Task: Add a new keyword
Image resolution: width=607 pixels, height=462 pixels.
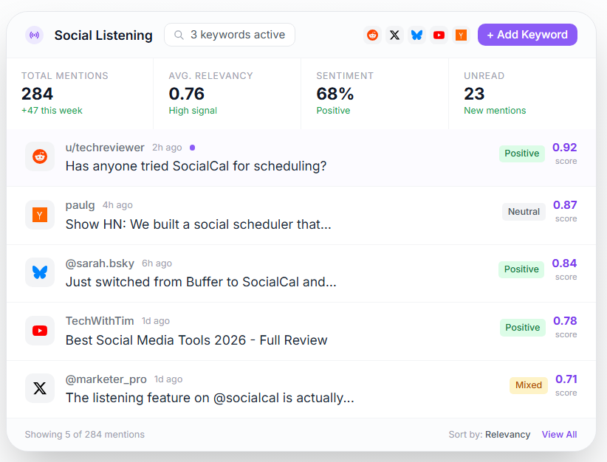Action: click(527, 35)
